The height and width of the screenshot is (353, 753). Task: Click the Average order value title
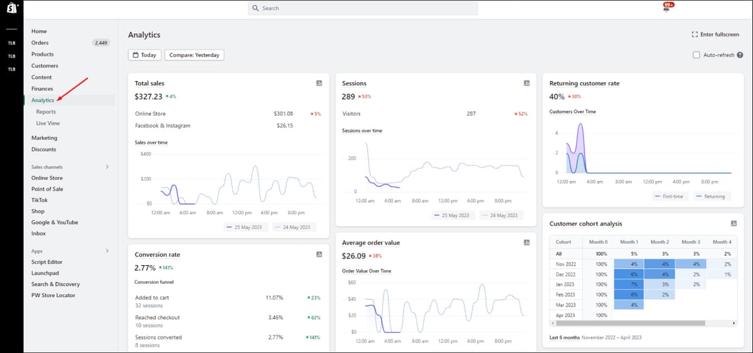point(371,242)
